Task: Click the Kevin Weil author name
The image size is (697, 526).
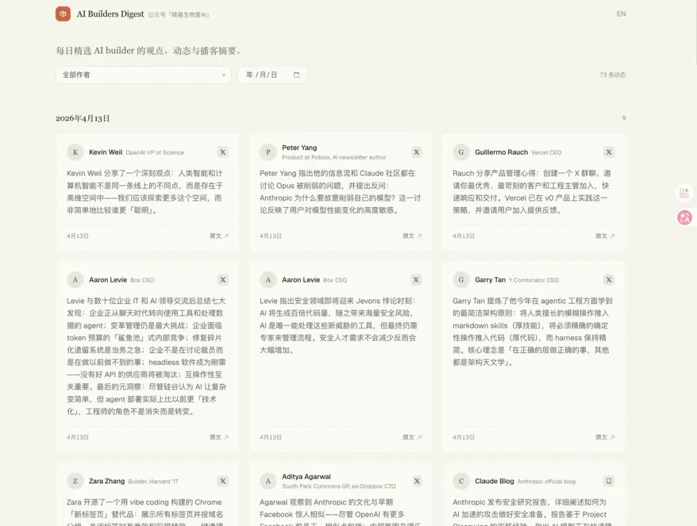Action: click(105, 152)
